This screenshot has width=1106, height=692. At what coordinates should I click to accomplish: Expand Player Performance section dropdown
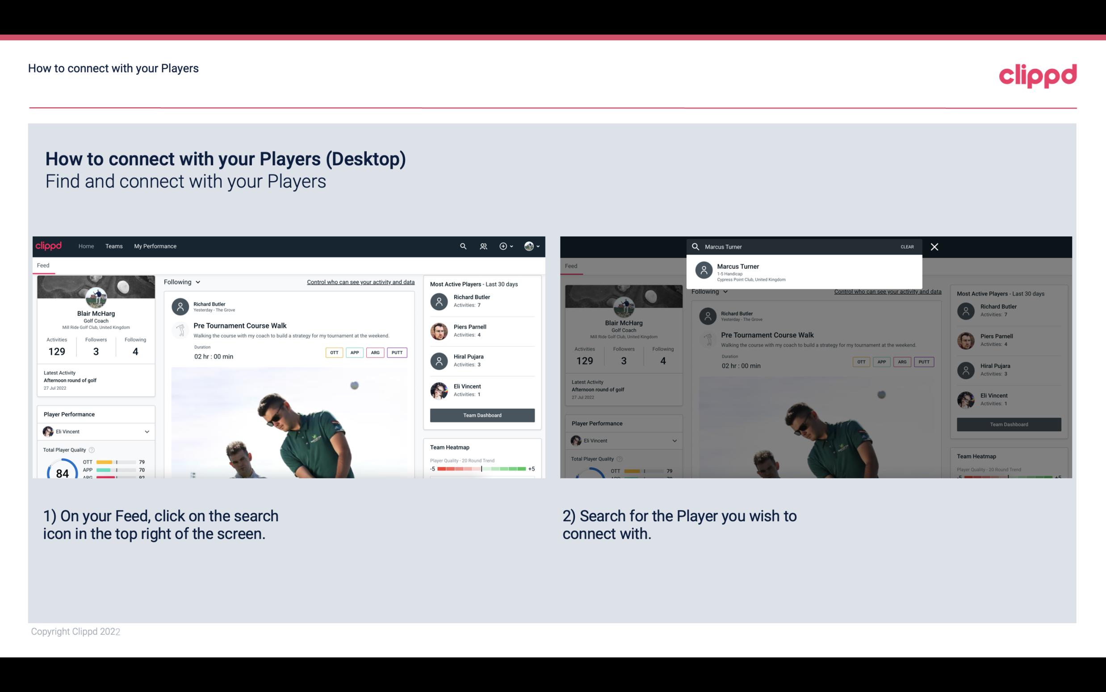tap(147, 431)
